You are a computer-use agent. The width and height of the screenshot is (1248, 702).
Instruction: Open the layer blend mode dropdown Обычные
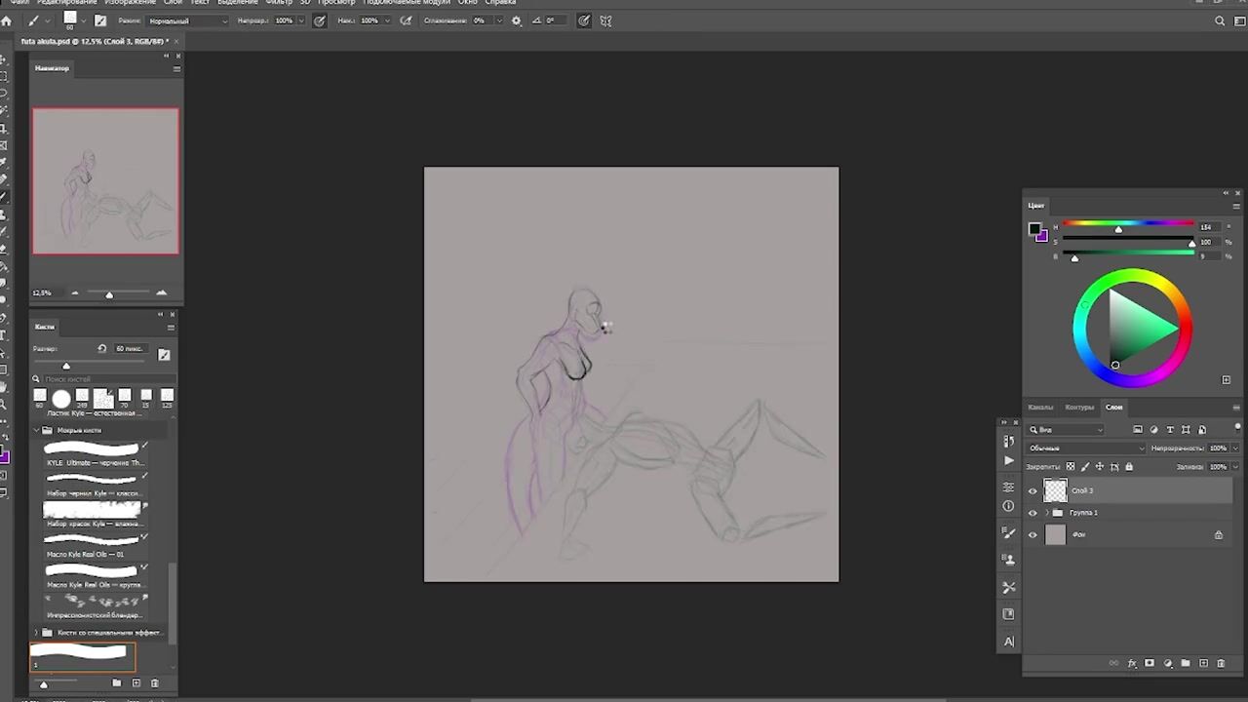tap(1086, 448)
